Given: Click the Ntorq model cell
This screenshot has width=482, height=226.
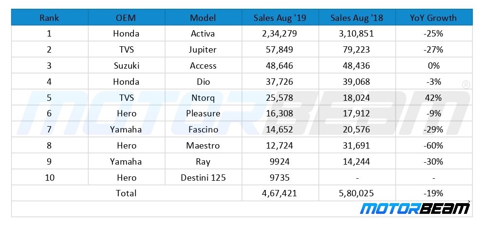Looking at the screenshot, I should 203,97.
